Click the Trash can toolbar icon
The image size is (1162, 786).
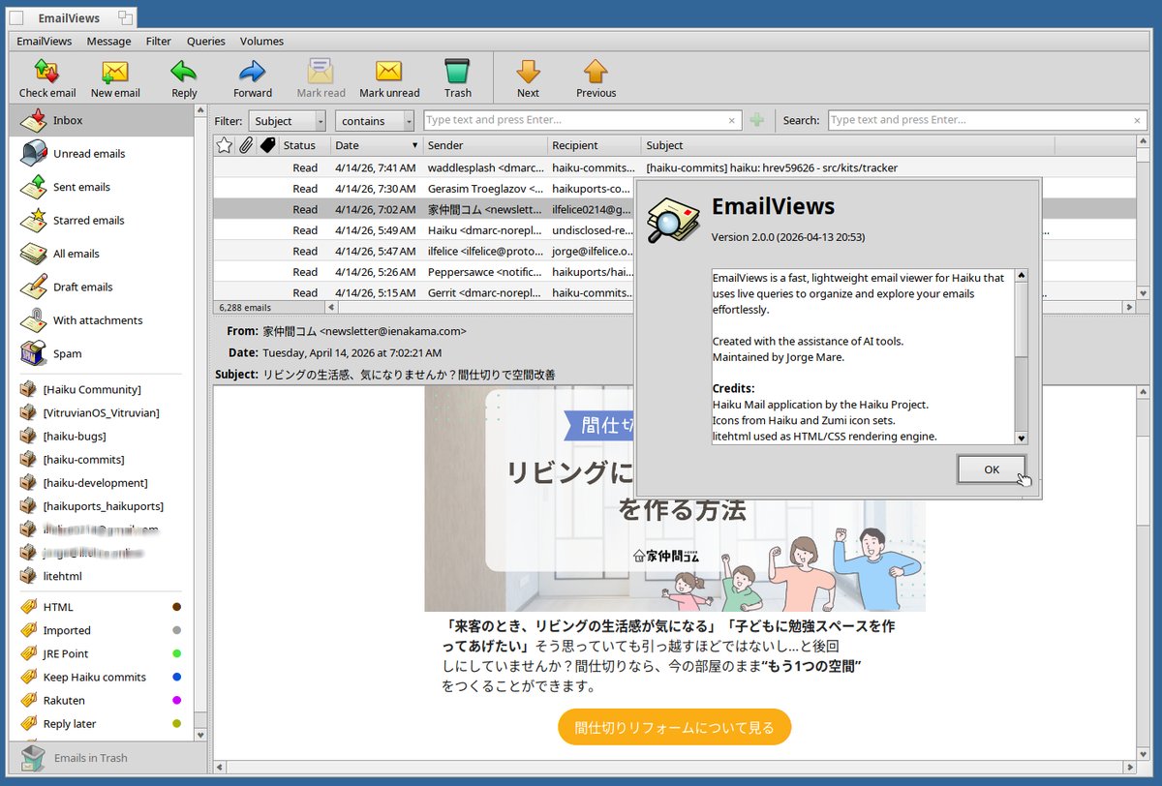point(458,72)
